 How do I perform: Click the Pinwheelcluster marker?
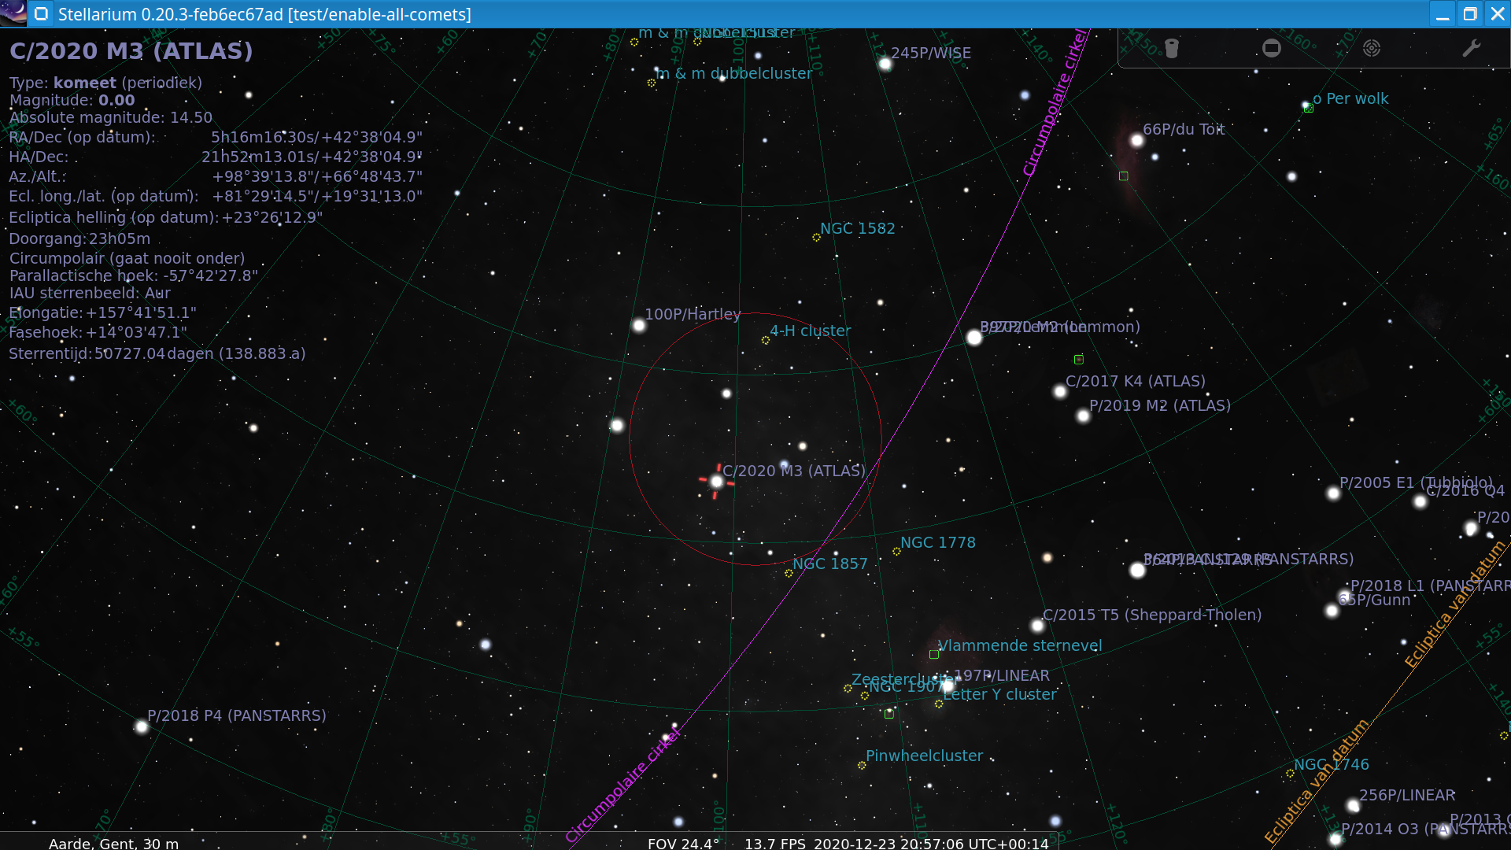coord(862,765)
